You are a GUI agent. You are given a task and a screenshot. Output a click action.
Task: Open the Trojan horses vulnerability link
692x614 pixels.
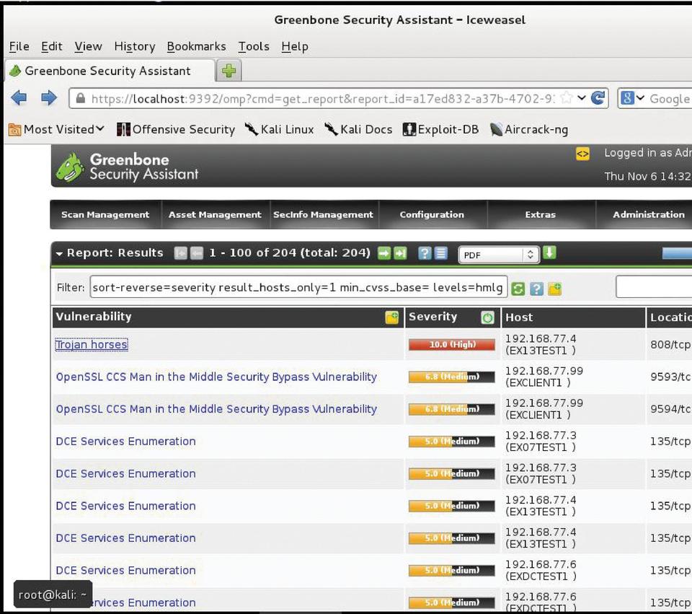point(92,345)
